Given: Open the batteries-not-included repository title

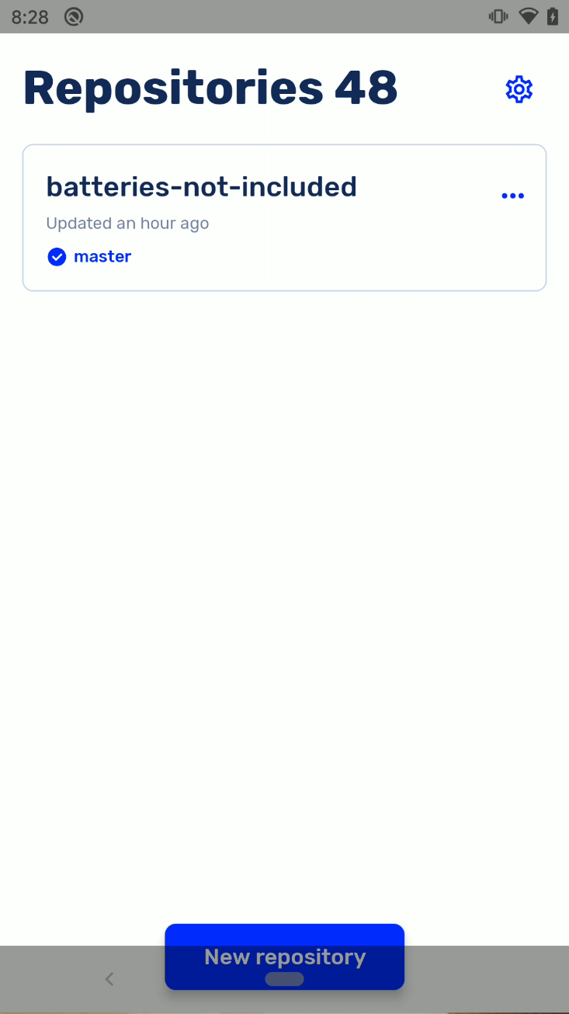Looking at the screenshot, I should coord(202,187).
